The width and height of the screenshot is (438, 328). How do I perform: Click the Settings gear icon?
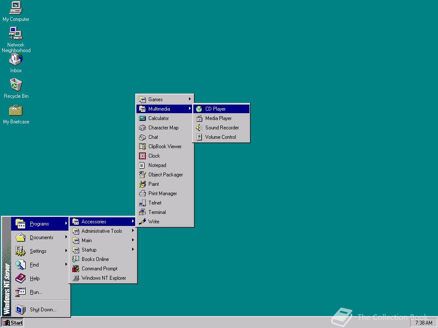point(21,251)
